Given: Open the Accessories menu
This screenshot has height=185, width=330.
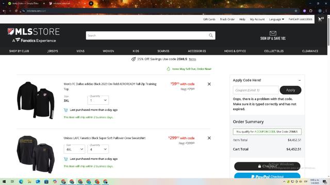Looking at the screenshot, I should coord(197,51).
